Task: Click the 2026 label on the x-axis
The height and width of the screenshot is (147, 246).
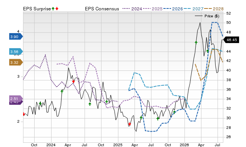Action: (184, 145)
